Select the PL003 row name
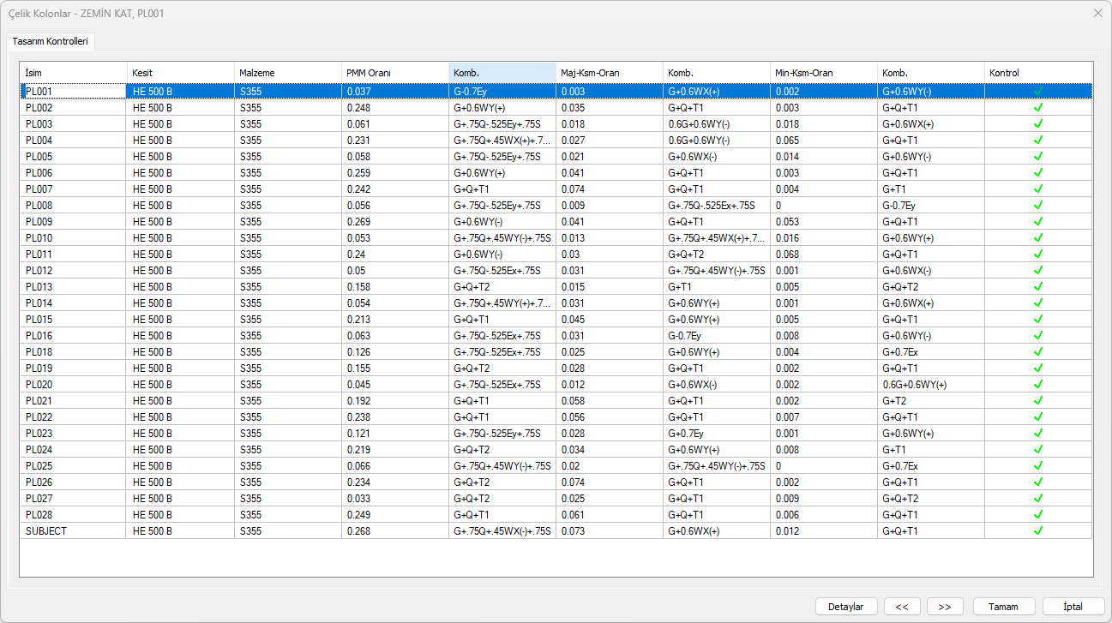 point(73,123)
